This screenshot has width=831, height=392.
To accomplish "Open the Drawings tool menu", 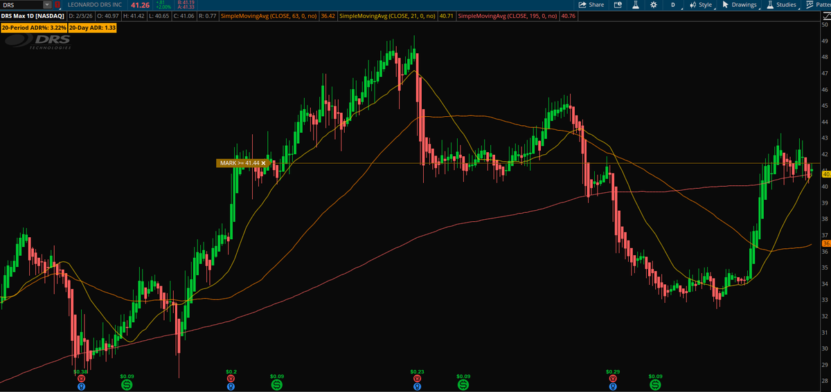I will tap(739, 5).
